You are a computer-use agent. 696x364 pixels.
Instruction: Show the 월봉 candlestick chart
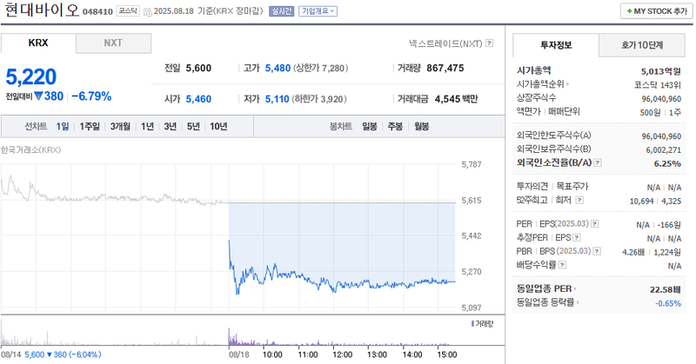(421, 126)
